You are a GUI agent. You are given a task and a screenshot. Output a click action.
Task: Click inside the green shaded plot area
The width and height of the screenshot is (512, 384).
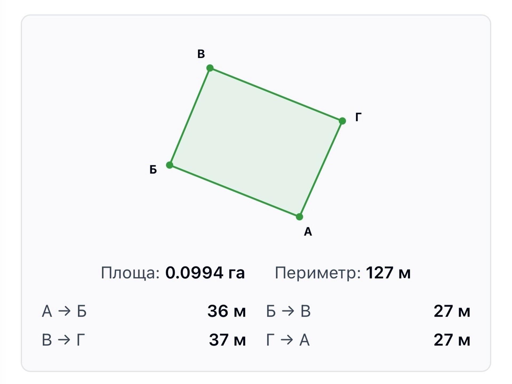(256, 142)
